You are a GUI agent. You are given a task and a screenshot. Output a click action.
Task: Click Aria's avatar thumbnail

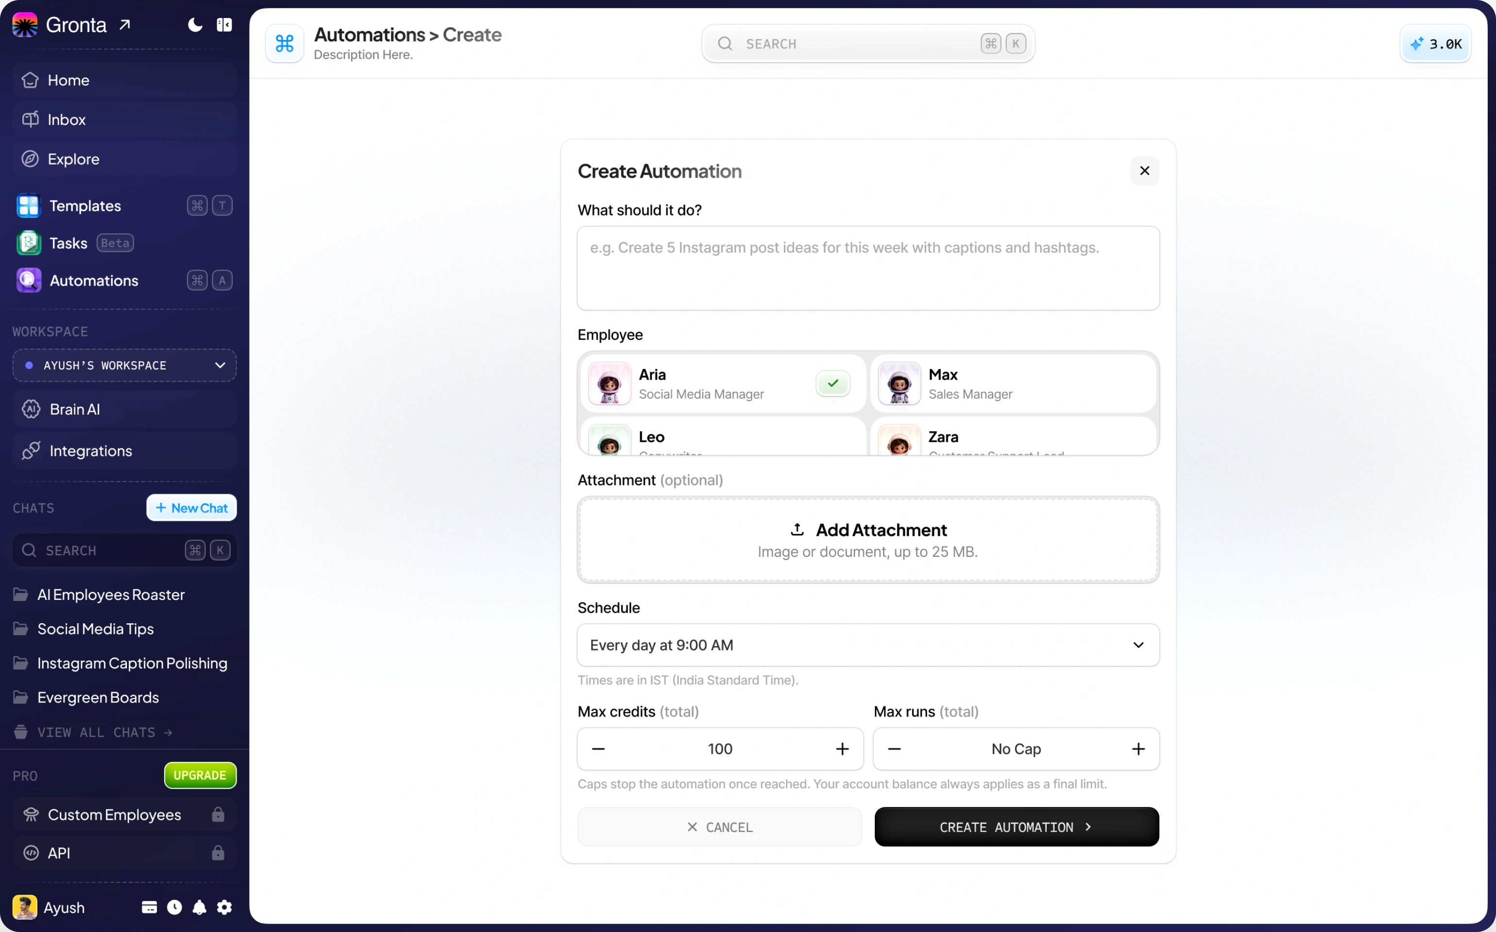[x=609, y=383]
